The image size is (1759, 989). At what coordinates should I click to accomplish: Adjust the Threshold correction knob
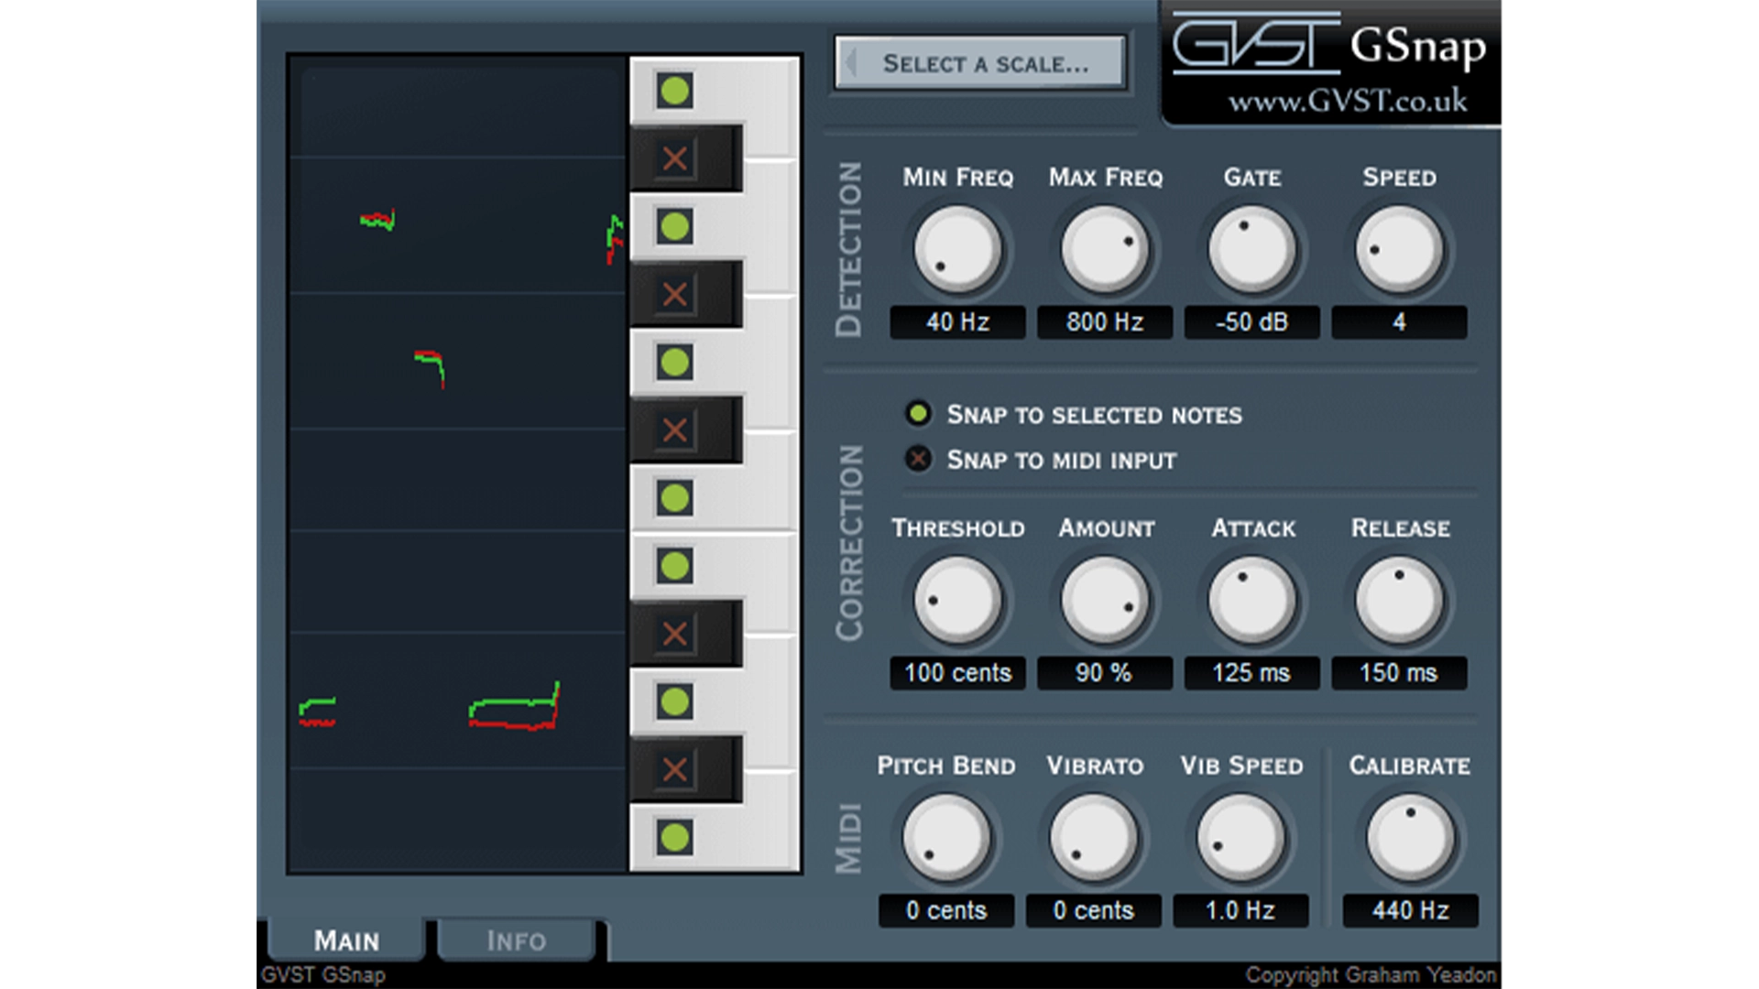[x=958, y=600]
